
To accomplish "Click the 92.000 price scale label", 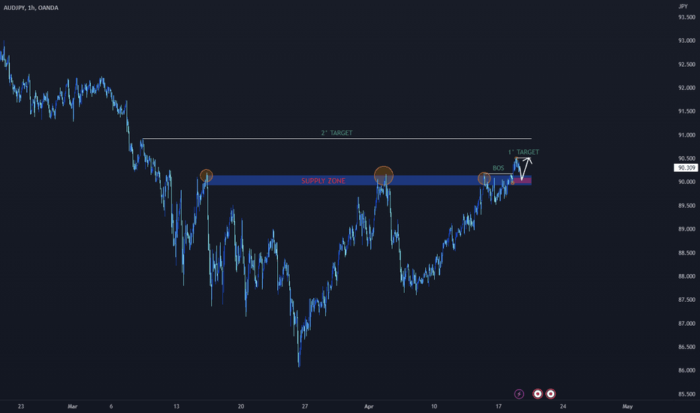I will pos(686,88).
